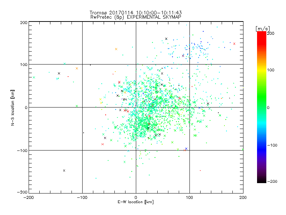Screen dimensions: 286x215
Task: Click the E-W axis tick label '200'
Action: pyautogui.click(x=243, y=197)
